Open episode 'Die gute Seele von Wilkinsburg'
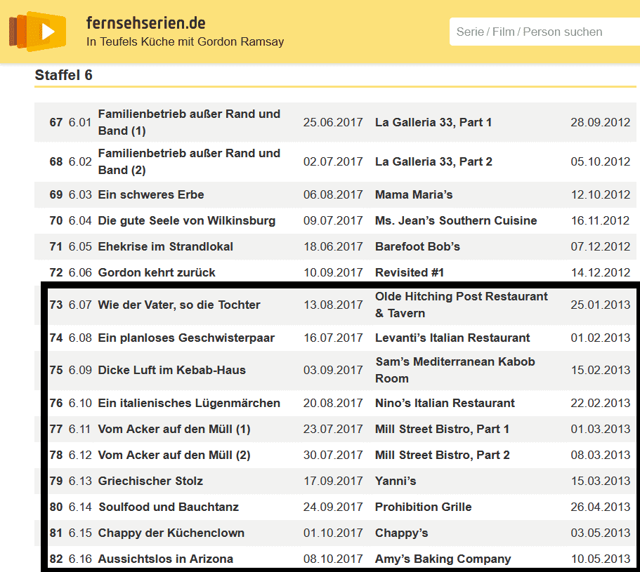 [x=187, y=220]
